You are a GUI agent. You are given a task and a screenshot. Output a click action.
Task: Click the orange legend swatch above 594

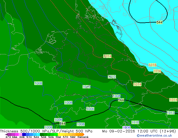[x=81, y=134]
